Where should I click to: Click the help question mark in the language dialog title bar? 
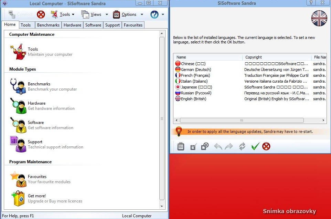(311, 2)
